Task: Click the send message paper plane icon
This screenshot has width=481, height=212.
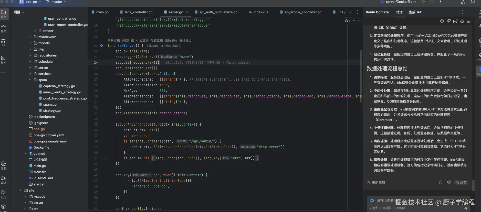Action: 466,208
